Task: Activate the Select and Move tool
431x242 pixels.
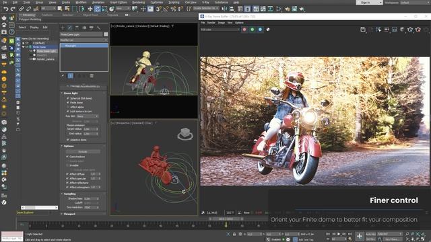Action: [x=90, y=9]
